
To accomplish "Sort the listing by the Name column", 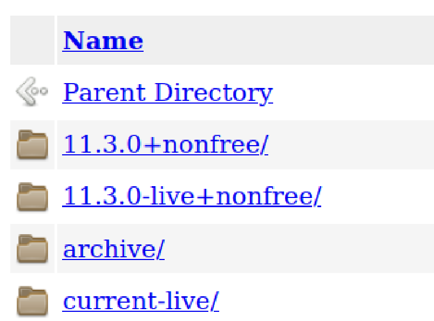I will pyautogui.click(x=103, y=41).
